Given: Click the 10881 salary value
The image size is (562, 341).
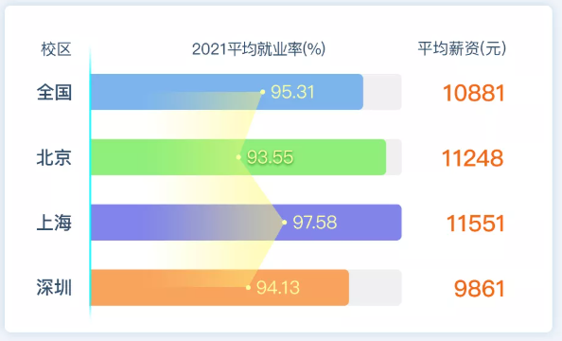Looking at the screenshot, I should (474, 93).
